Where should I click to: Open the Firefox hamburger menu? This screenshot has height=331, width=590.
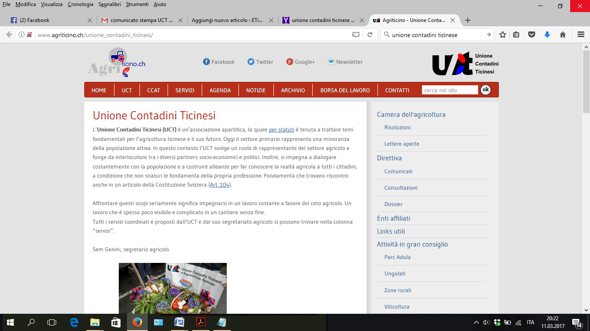pyautogui.click(x=581, y=34)
